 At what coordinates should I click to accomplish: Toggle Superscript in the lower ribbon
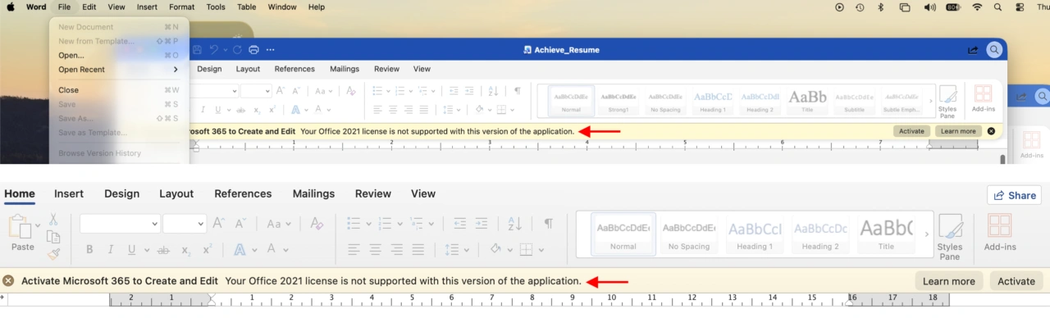(x=207, y=249)
